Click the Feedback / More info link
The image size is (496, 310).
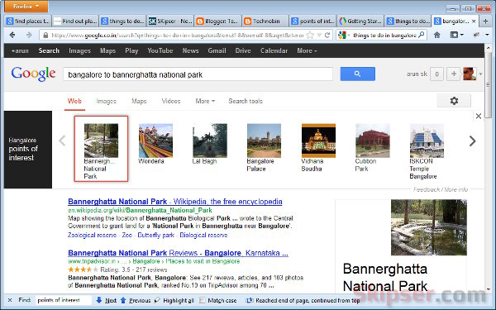[441, 189]
